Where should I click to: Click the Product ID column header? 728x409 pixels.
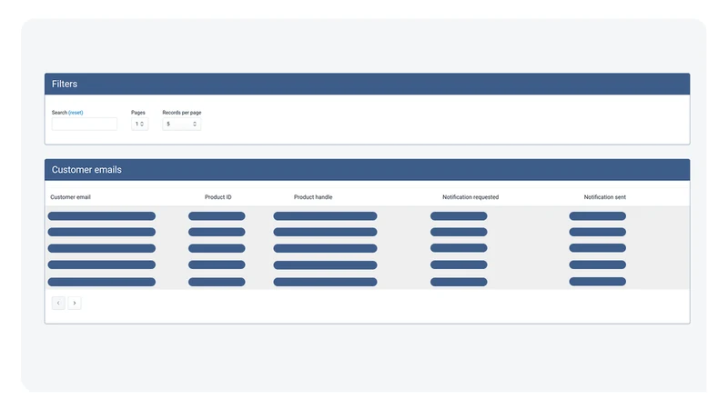[217, 197]
